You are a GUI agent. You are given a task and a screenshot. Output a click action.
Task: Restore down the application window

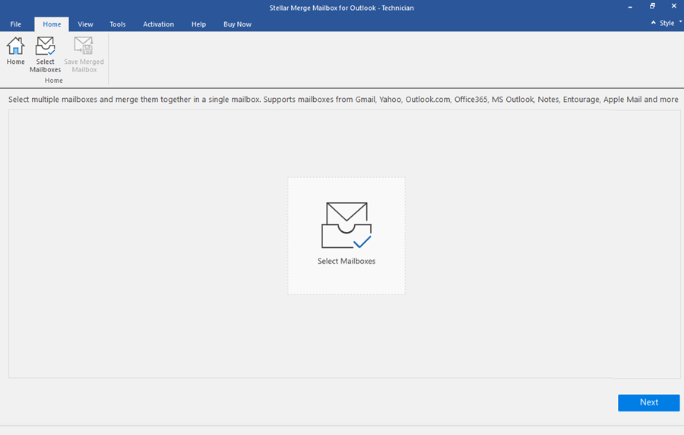(652, 7)
